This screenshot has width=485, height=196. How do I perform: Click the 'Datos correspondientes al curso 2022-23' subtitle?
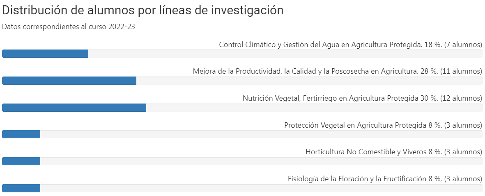69,27
